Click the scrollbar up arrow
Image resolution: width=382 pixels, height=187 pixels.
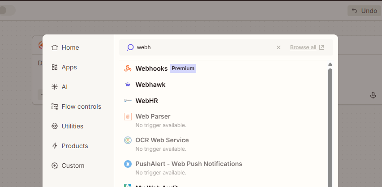click(330, 64)
